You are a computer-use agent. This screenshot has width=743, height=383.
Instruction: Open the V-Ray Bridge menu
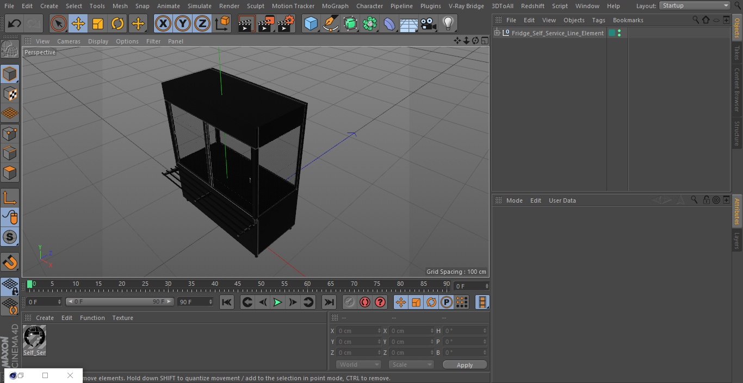coord(466,6)
